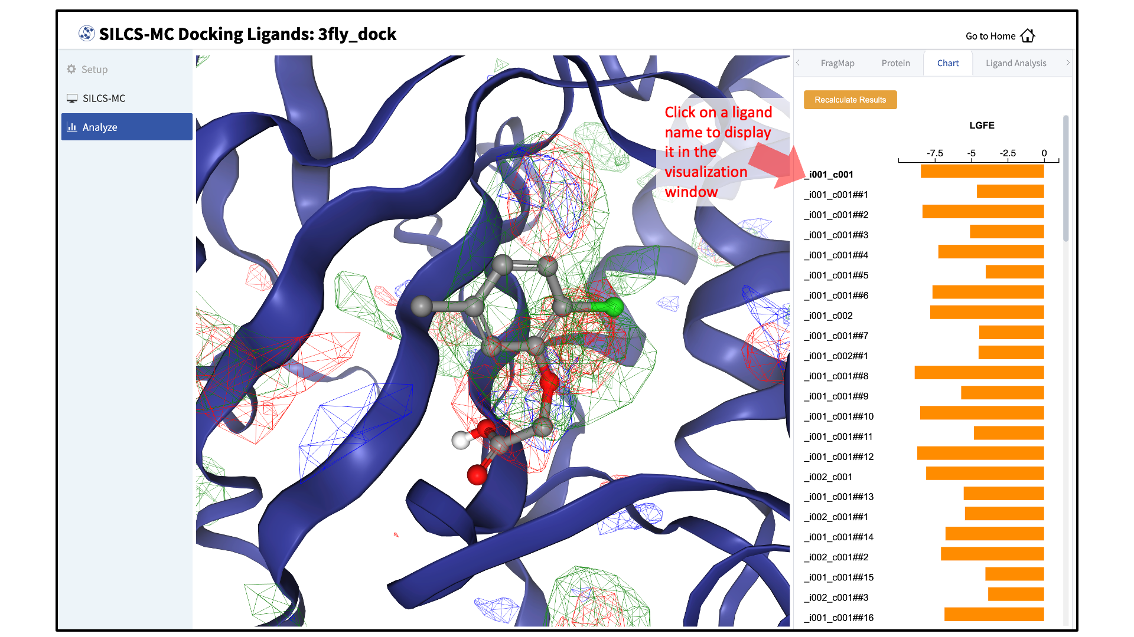Switch to the Ligand Analysis tab
The height and width of the screenshot is (637, 1134).
[x=1016, y=63]
